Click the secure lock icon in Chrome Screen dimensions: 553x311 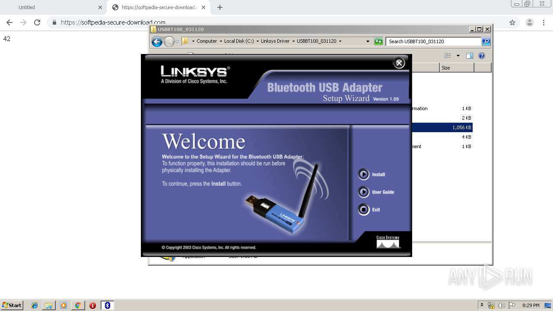[x=54, y=22]
